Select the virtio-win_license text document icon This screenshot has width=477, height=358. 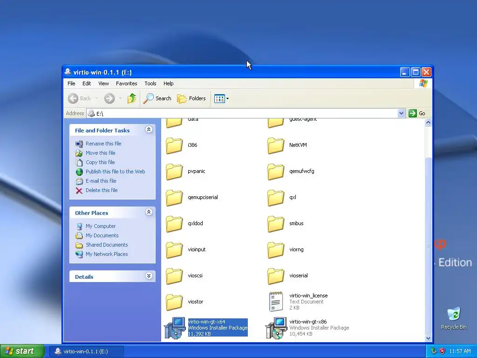tap(276, 302)
